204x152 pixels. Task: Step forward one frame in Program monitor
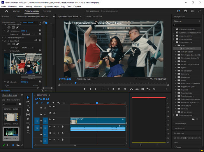tap(119, 89)
